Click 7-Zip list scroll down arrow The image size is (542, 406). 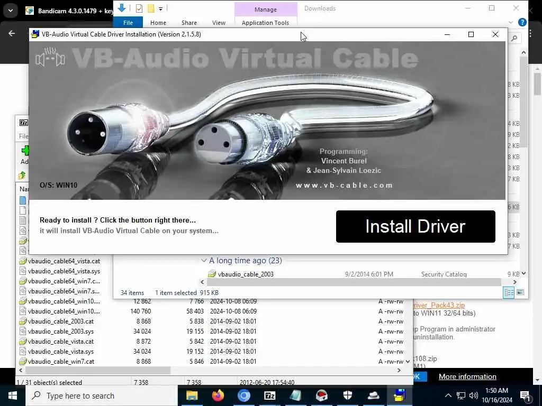(x=408, y=362)
